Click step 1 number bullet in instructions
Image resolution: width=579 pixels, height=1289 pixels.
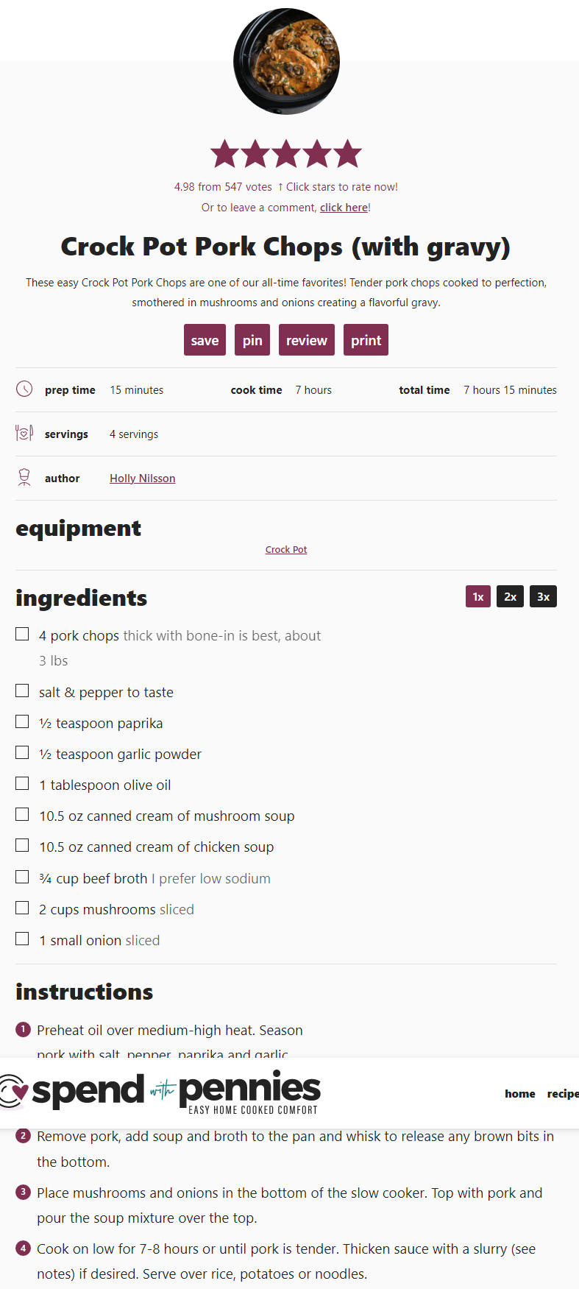tap(23, 1029)
